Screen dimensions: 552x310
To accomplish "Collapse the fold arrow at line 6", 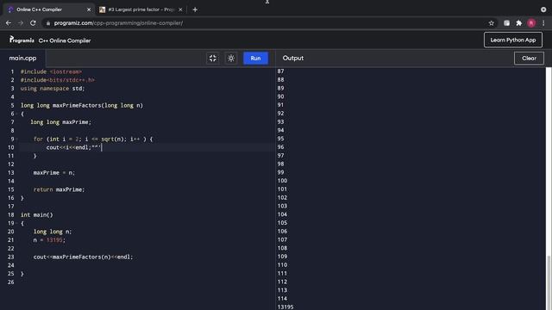I will point(16,114).
